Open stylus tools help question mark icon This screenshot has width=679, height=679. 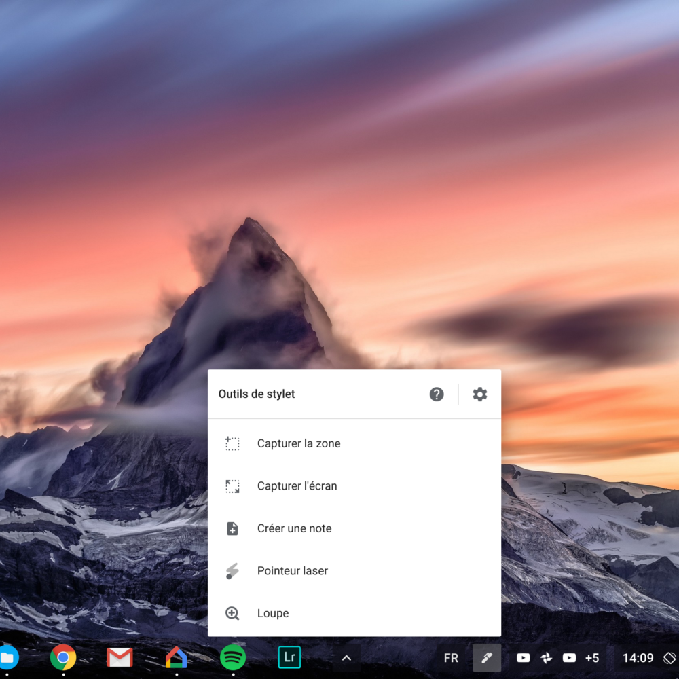click(437, 394)
